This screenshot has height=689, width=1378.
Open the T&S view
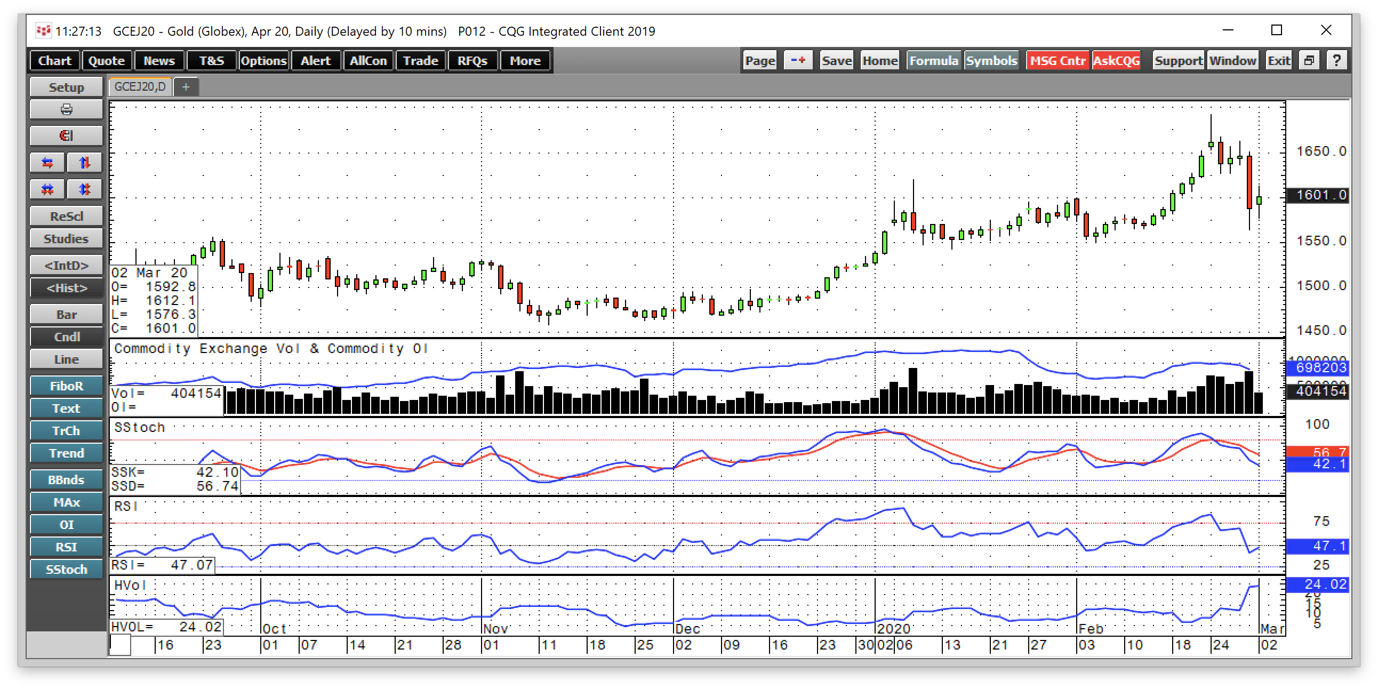coord(211,60)
